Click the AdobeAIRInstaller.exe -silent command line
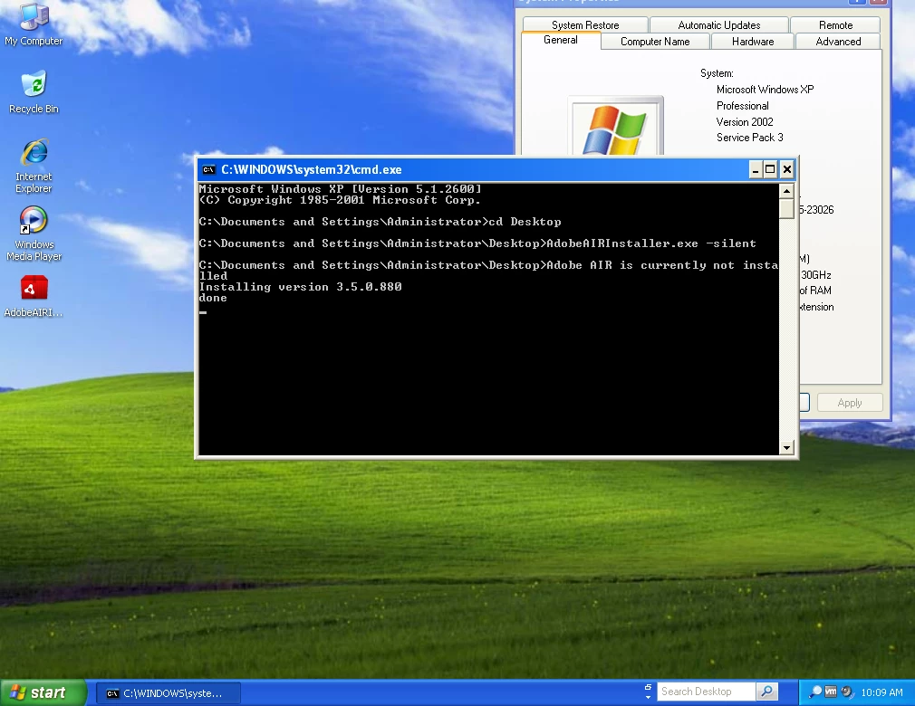Image resolution: width=915 pixels, height=706 pixels. [477, 243]
